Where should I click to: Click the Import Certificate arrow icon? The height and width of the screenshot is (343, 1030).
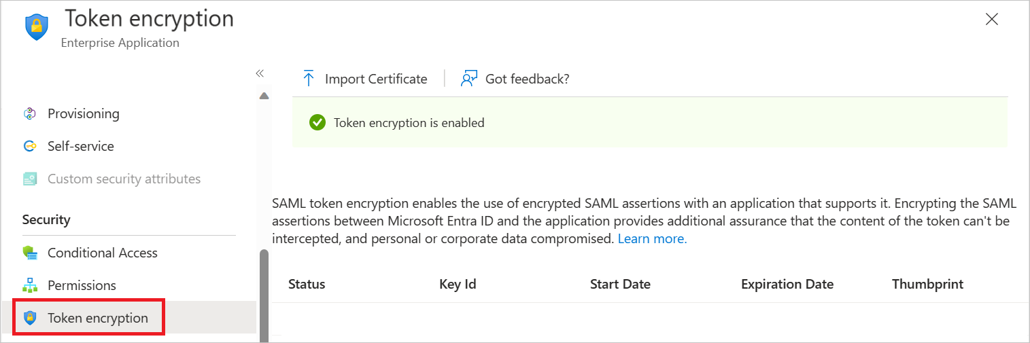coord(309,79)
